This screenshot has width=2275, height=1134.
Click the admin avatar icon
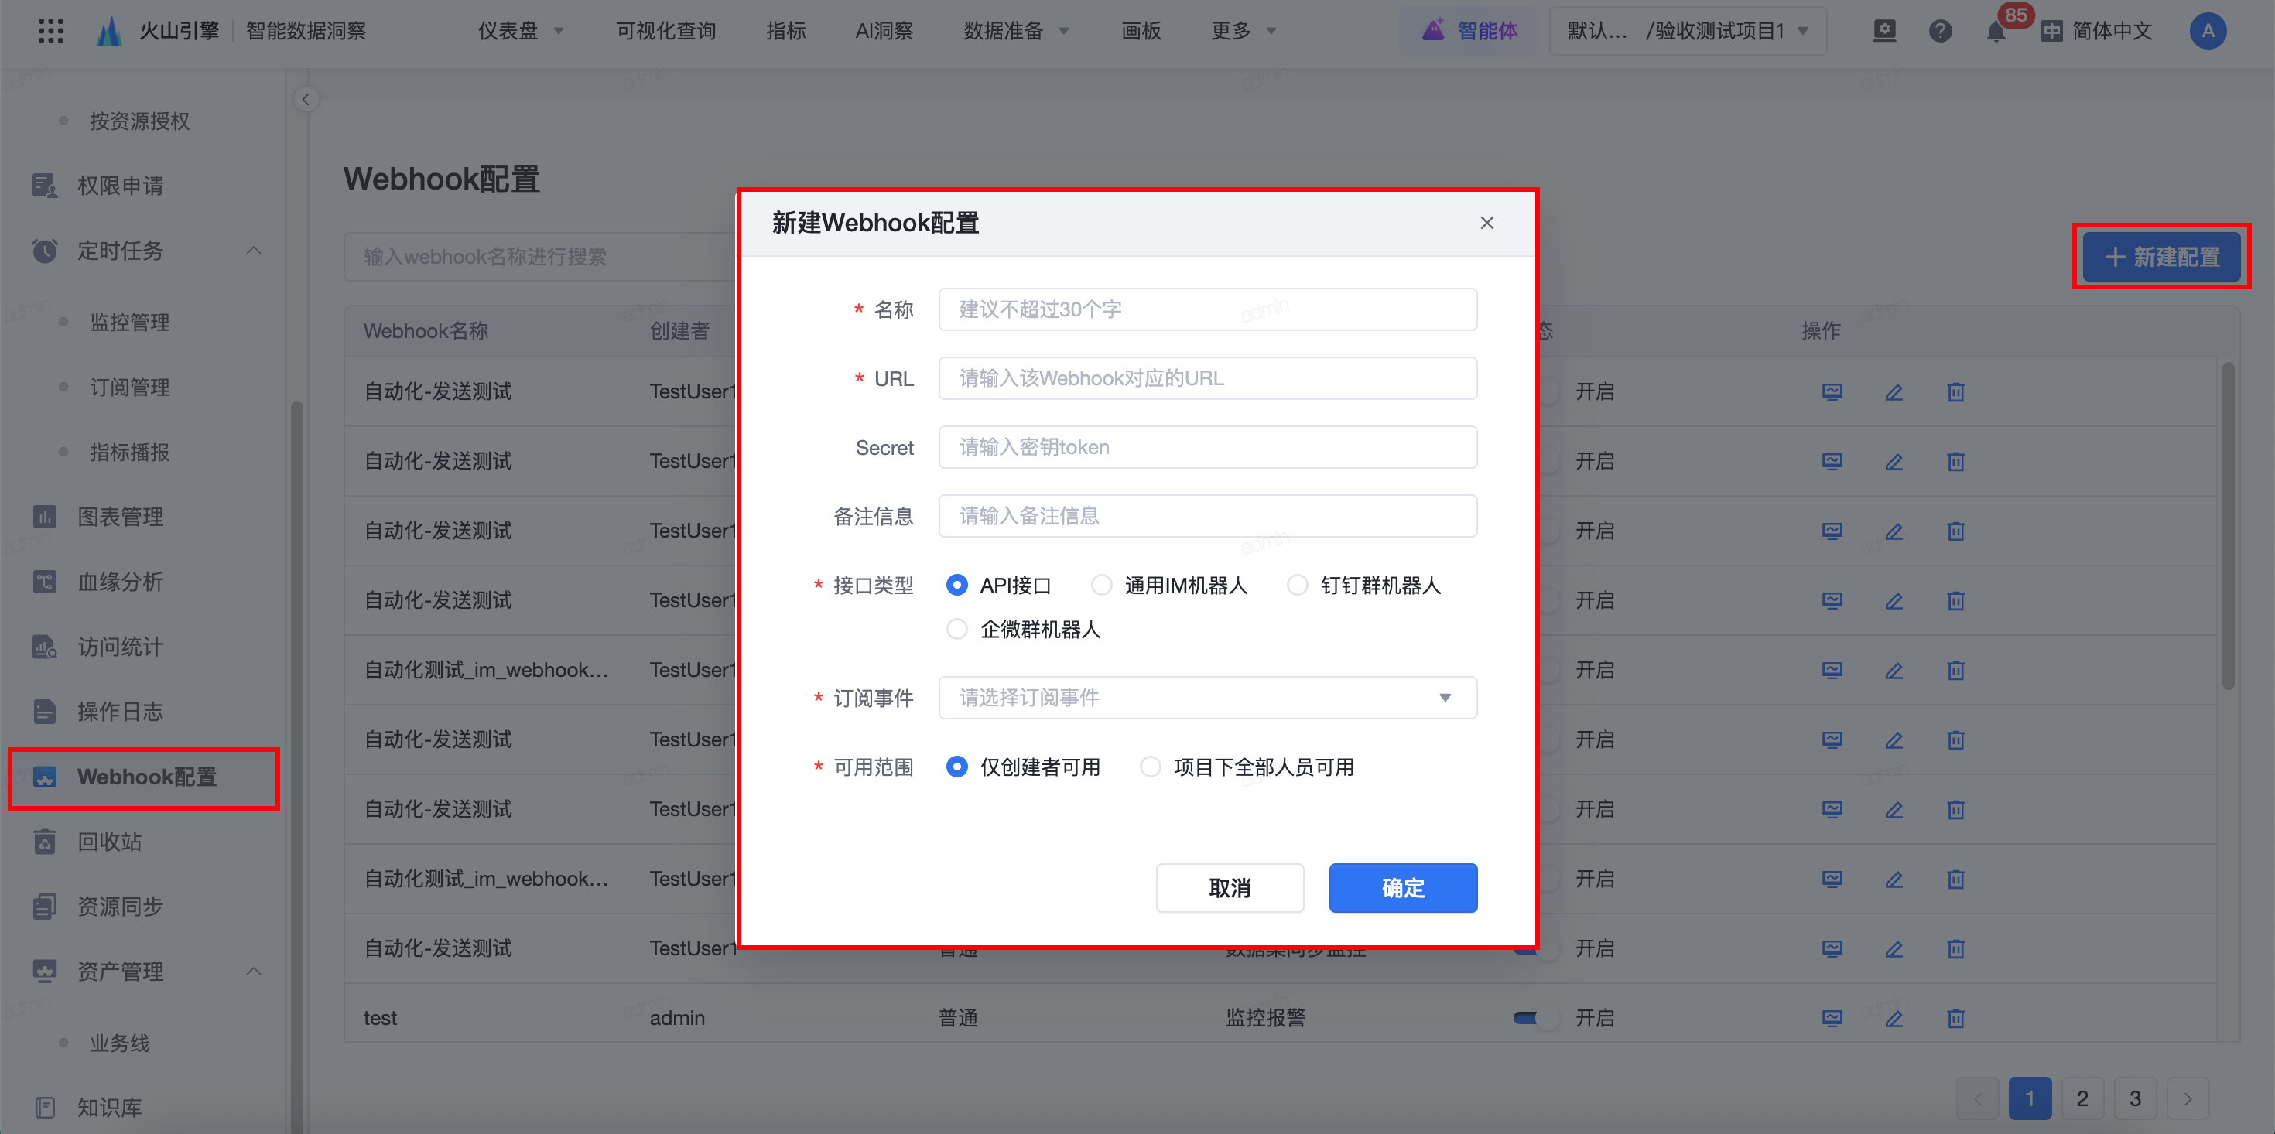(2207, 32)
